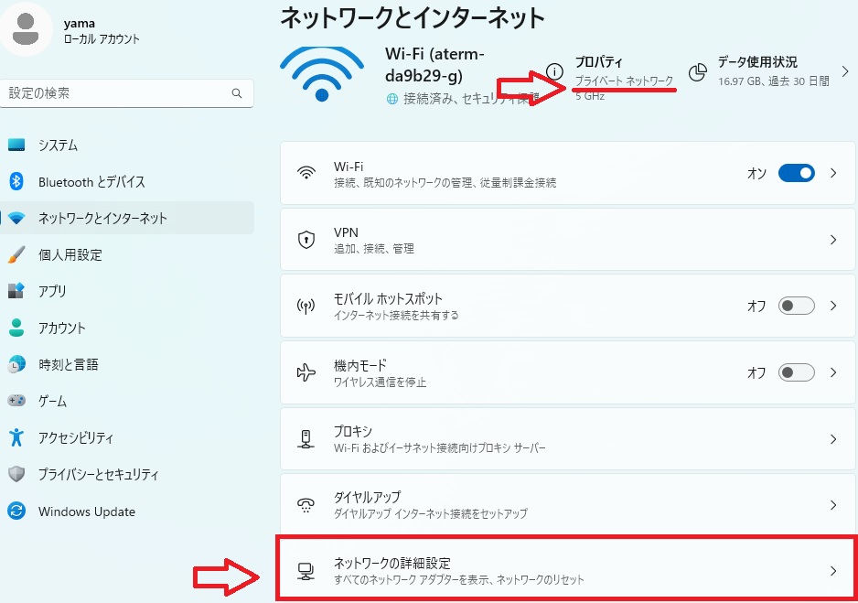Open ネットワークの詳細設定 chevron
The width and height of the screenshot is (858, 603).
tap(833, 571)
